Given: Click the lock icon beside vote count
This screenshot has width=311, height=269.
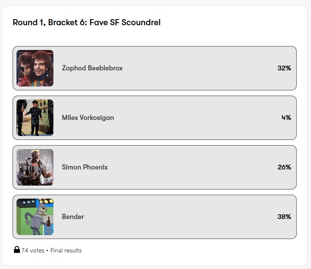Looking at the screenshot, I should (17, 250).
